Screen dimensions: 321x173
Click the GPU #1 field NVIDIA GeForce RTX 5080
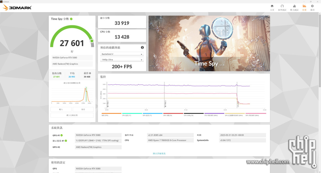point(98,135)
